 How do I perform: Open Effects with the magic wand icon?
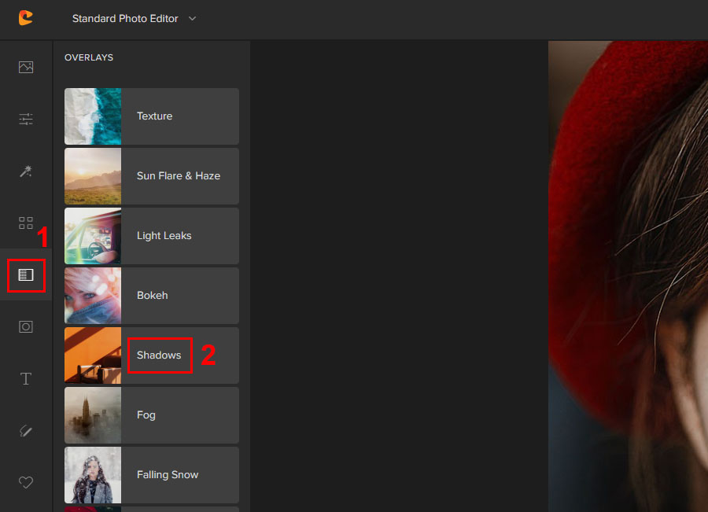pos(26,171)
